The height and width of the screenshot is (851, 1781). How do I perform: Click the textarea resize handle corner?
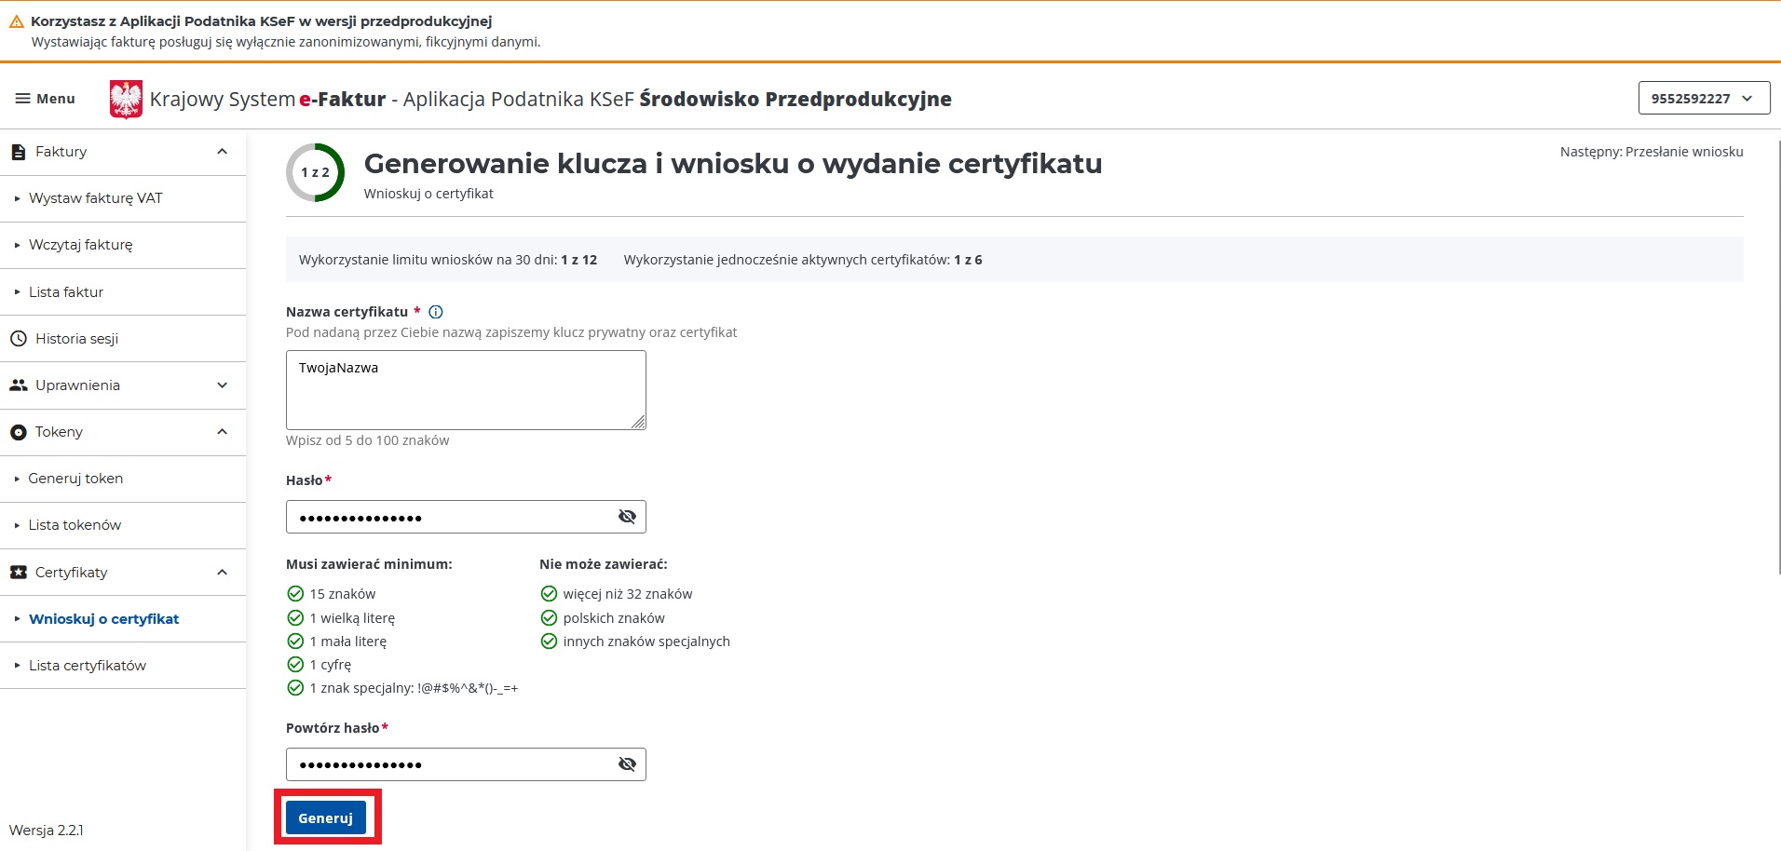(638, 422)
